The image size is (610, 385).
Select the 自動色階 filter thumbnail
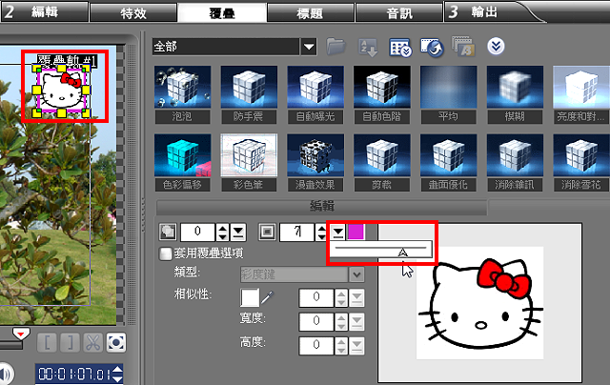point(381,87)
